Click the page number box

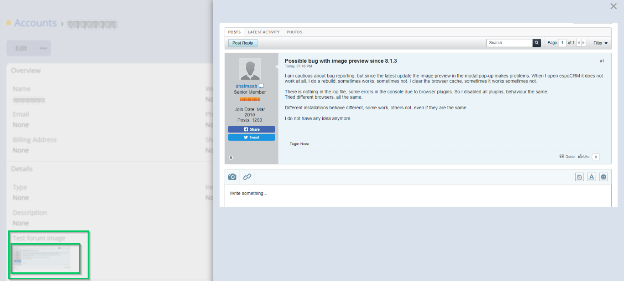pyautogui.click(x=562, y=43)
